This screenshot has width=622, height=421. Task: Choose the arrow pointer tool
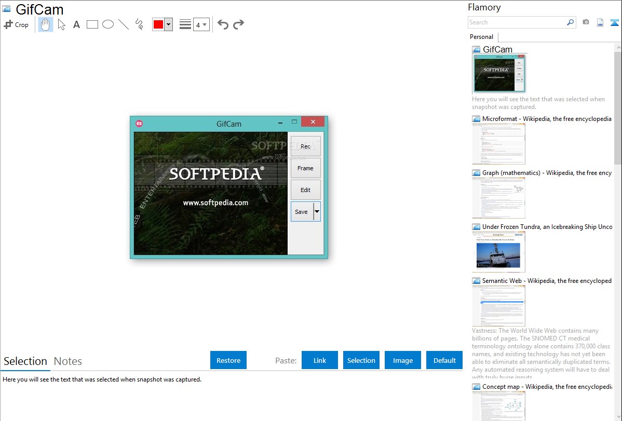click(x=61, y=24)
